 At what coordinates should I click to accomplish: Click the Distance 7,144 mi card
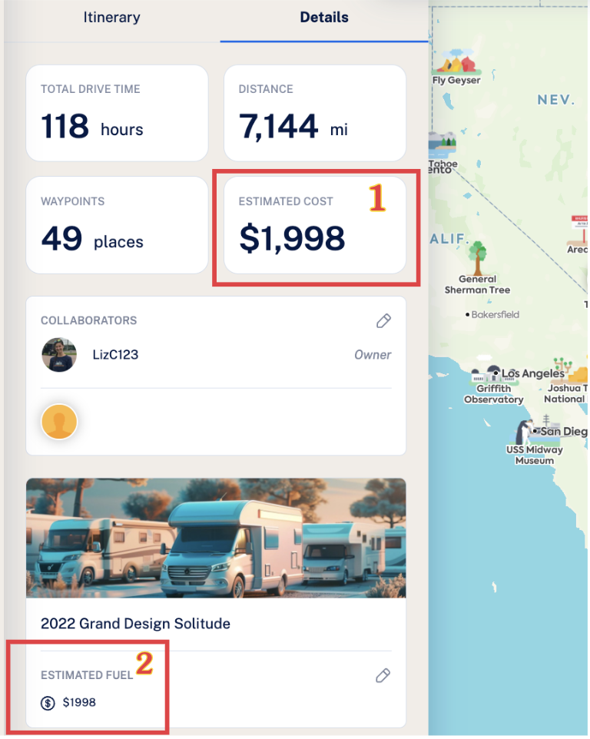tap(315, 113)
